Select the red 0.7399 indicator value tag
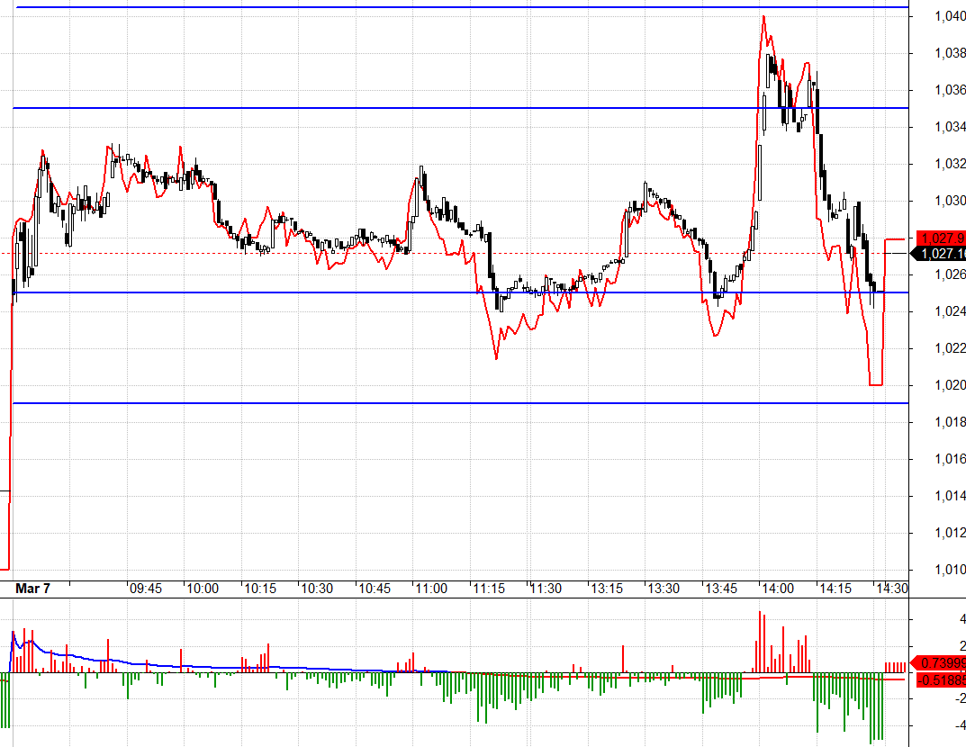Image resolution: width=966 pixels, height=747 pixels. (941, 663)
